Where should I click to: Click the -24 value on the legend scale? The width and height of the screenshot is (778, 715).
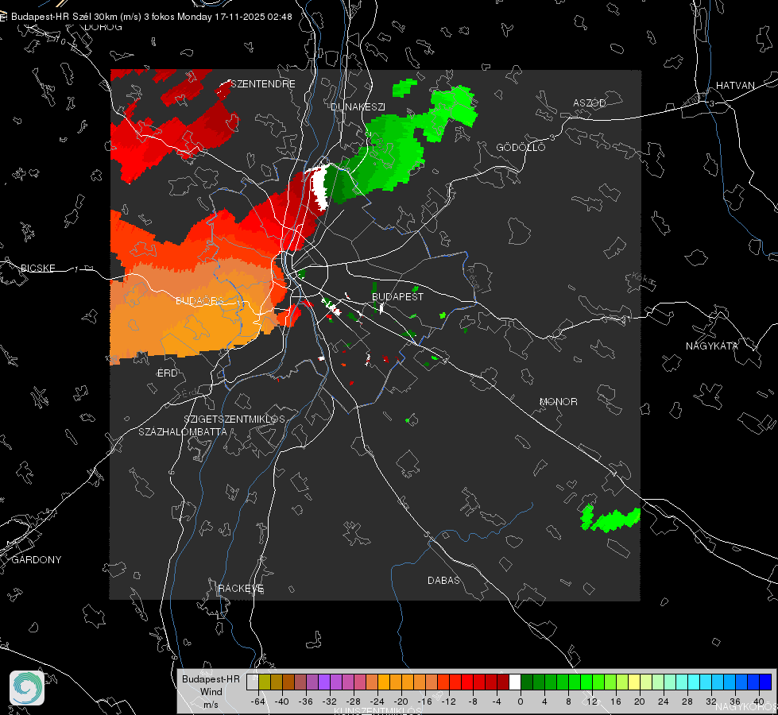(x=377, y=701)
